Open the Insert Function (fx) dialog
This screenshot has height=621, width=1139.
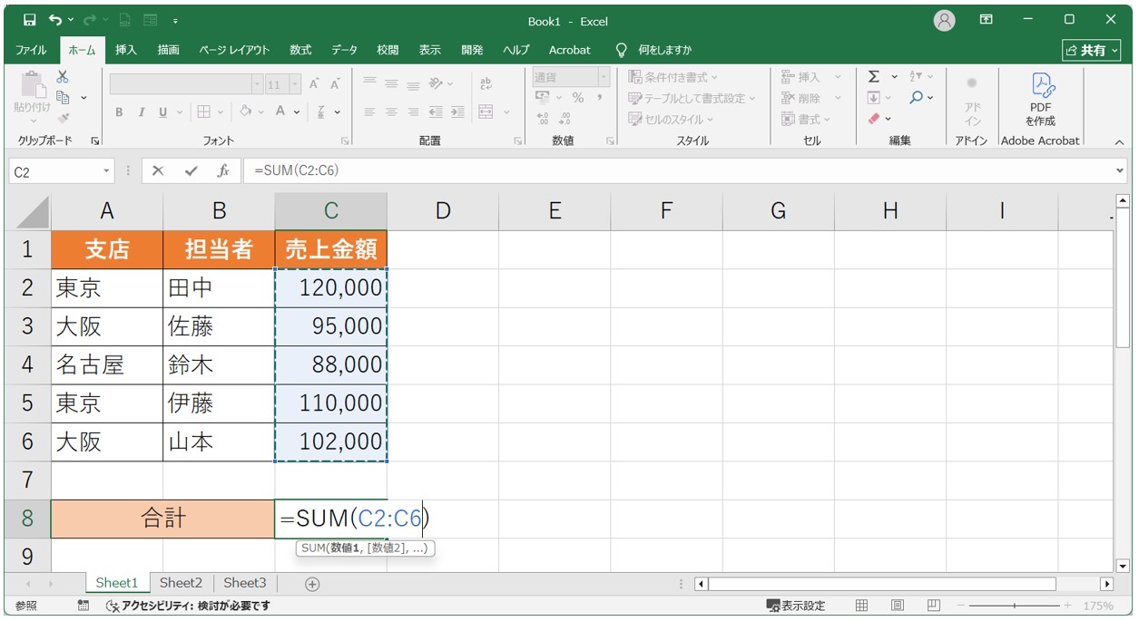[222, 170]
